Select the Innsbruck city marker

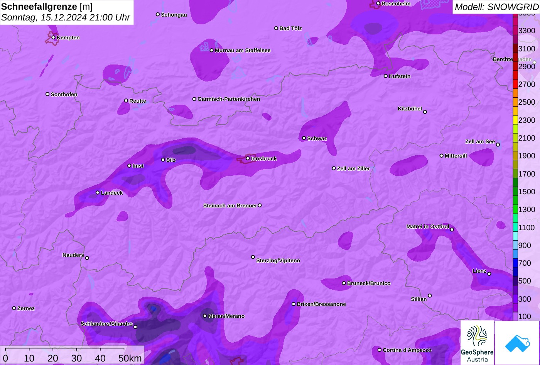pos(248,158)
